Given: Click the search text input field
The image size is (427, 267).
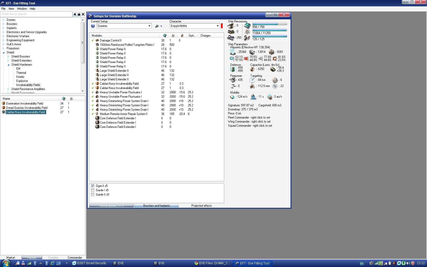Looking at the screenshot, I should tap(36, 14).
